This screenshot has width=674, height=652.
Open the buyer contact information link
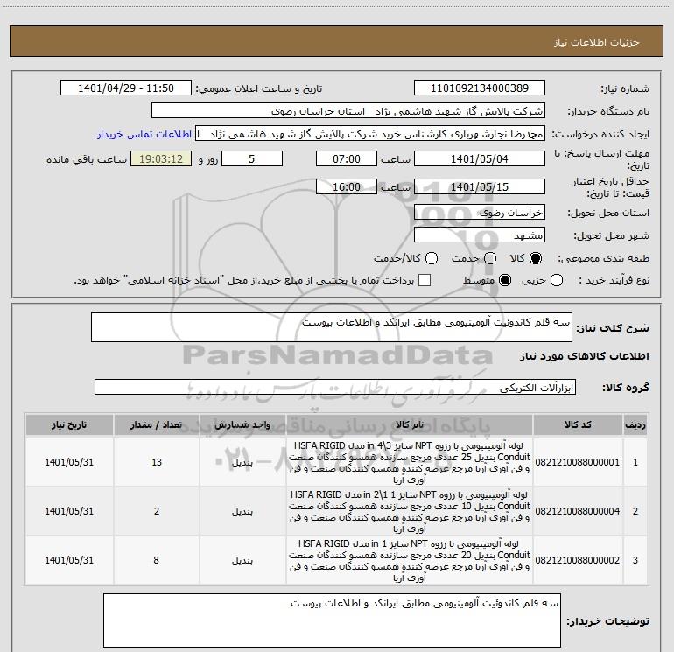(144, 134)
